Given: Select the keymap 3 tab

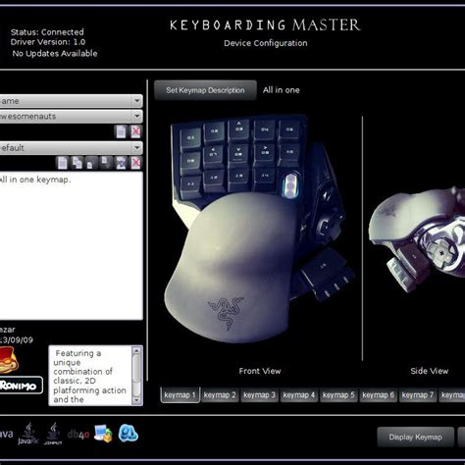Looking at the screenshot, I should pos(259,395).
